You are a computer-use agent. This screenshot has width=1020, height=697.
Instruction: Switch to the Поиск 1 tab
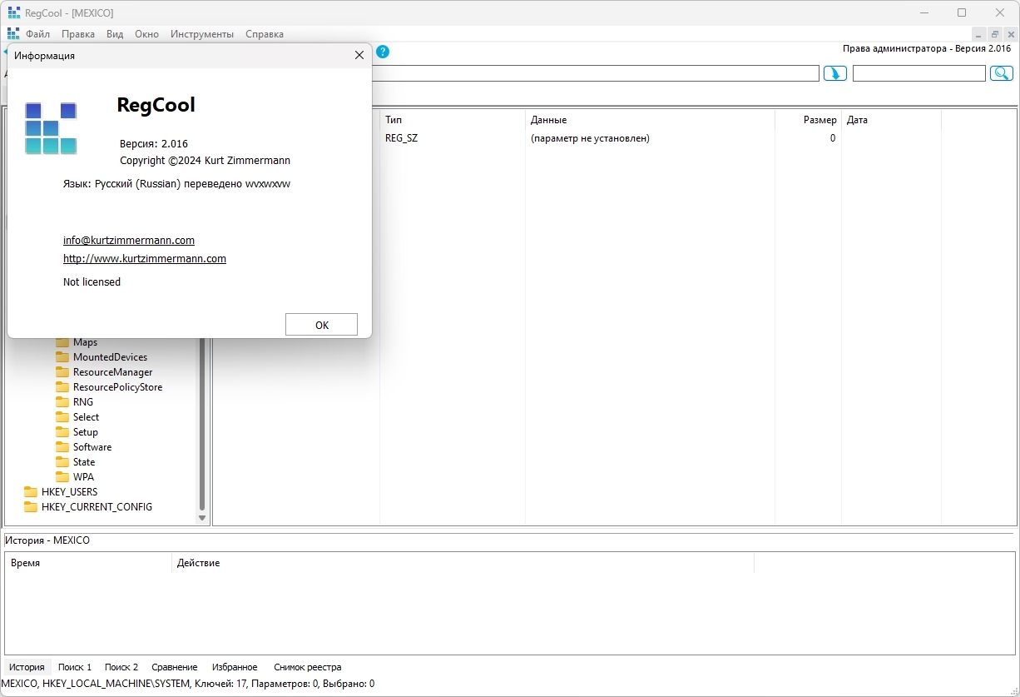coord(75,667)
